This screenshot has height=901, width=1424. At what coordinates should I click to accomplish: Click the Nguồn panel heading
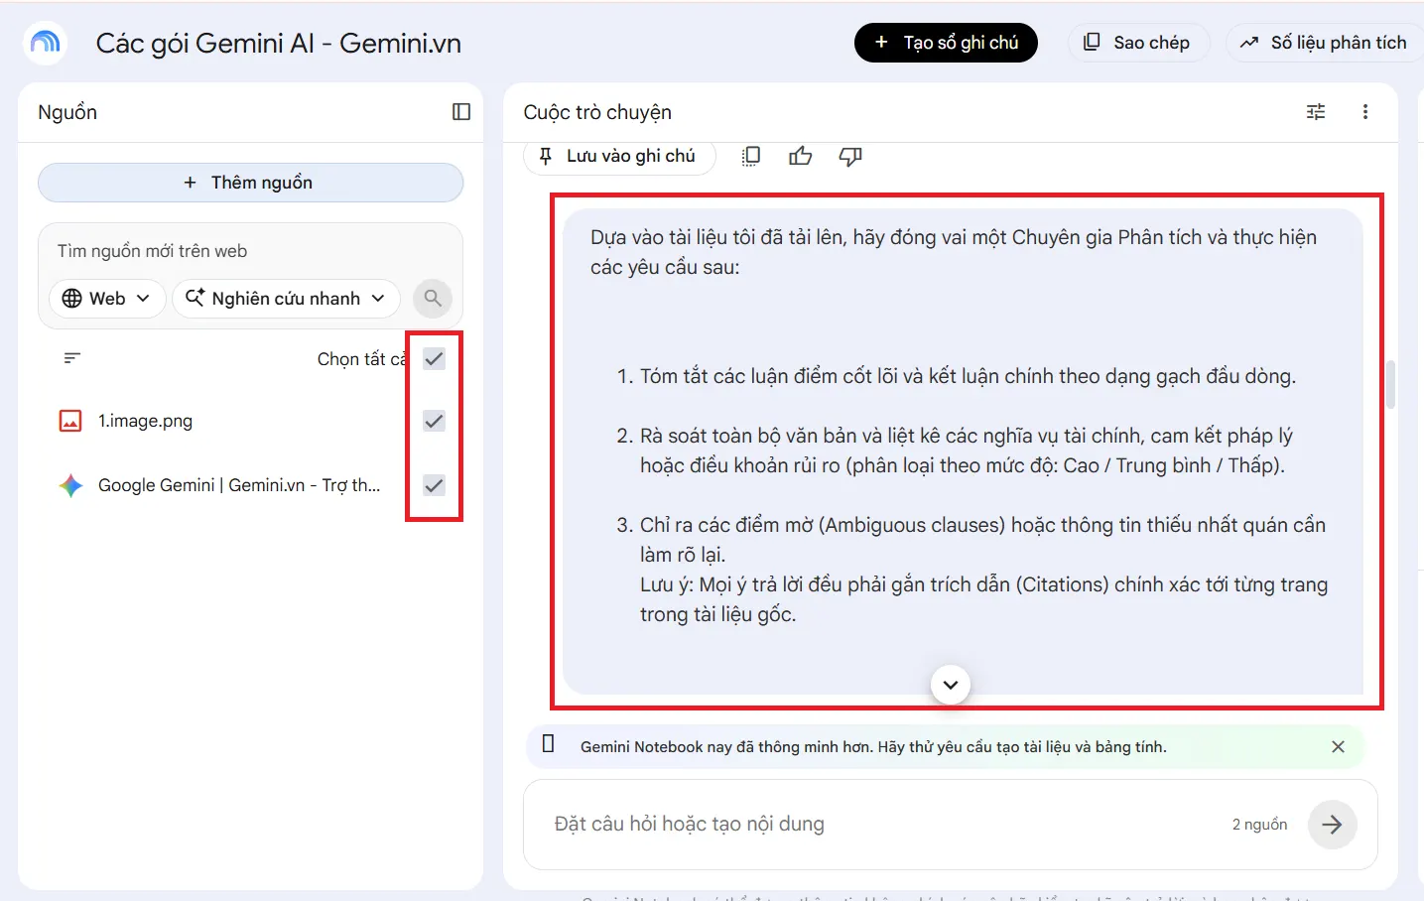pos(67,112)
